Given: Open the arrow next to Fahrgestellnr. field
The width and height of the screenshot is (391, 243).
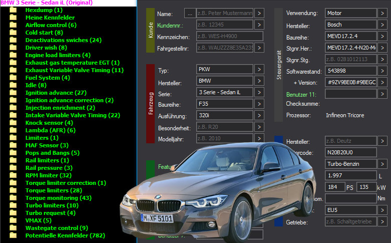Looking at the screenshot, I should [259, 48].
